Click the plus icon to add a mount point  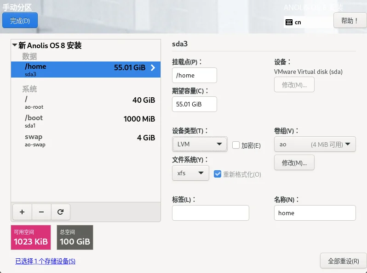(x=22, y=212)
